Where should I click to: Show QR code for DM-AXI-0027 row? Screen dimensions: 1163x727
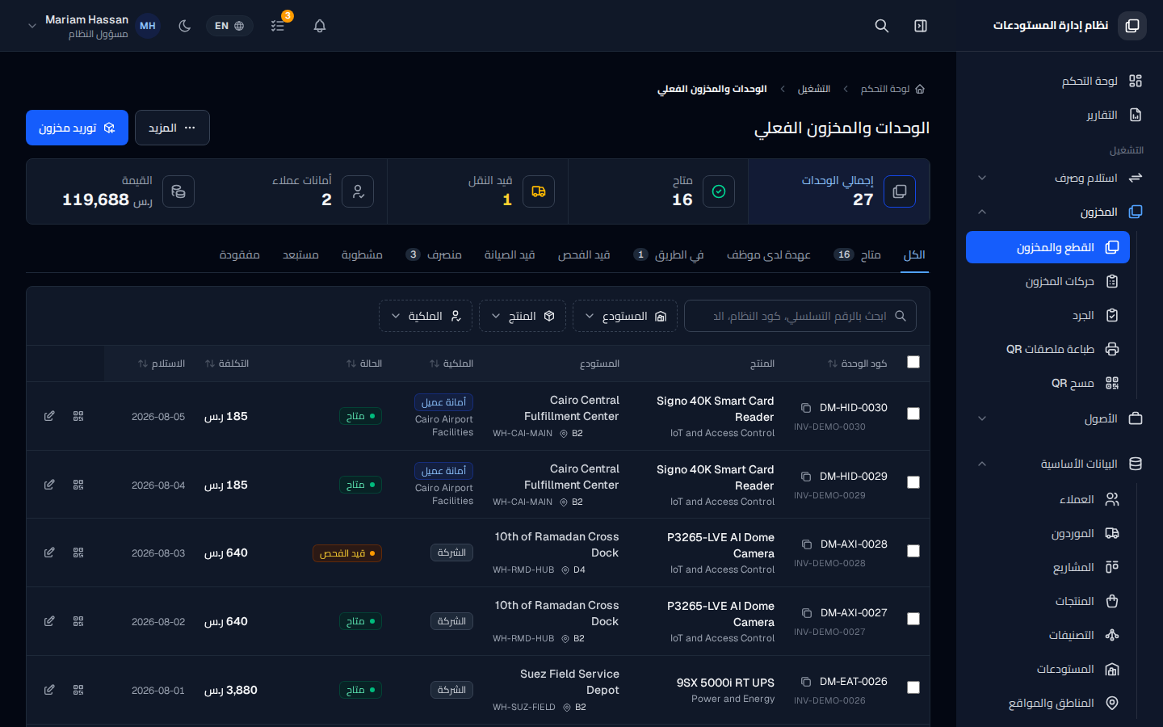(78, 621)
